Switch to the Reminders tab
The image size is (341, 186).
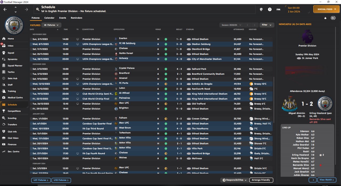(x=76, y=18)
